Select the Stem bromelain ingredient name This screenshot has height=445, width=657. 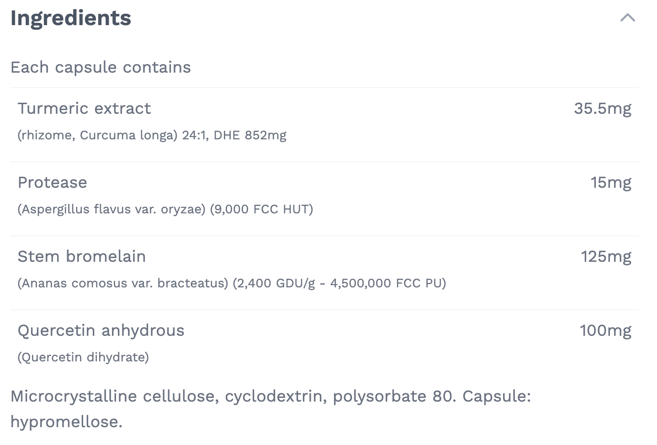(x=81, y=256)
